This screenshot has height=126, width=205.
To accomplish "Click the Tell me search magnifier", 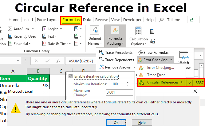I will (161, 20).
